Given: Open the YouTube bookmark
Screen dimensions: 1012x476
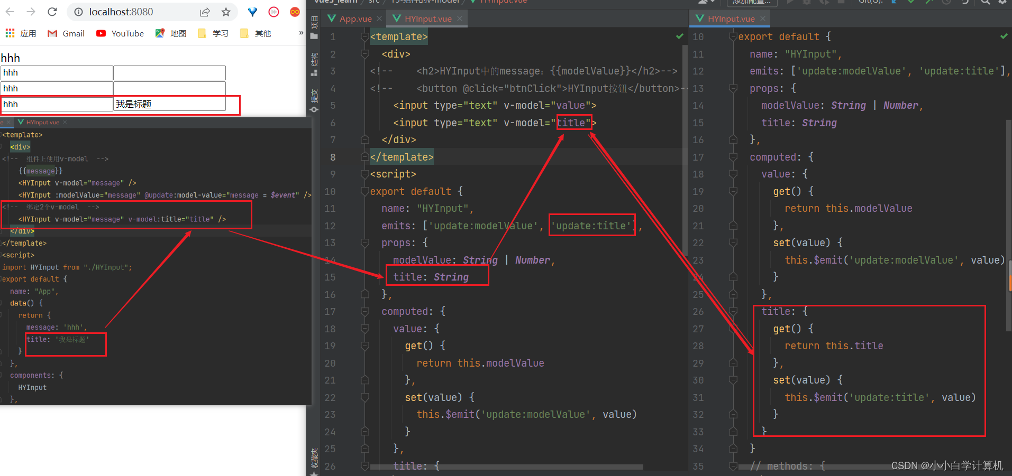Looking at the screenshot, I should (x=120, y=33).
